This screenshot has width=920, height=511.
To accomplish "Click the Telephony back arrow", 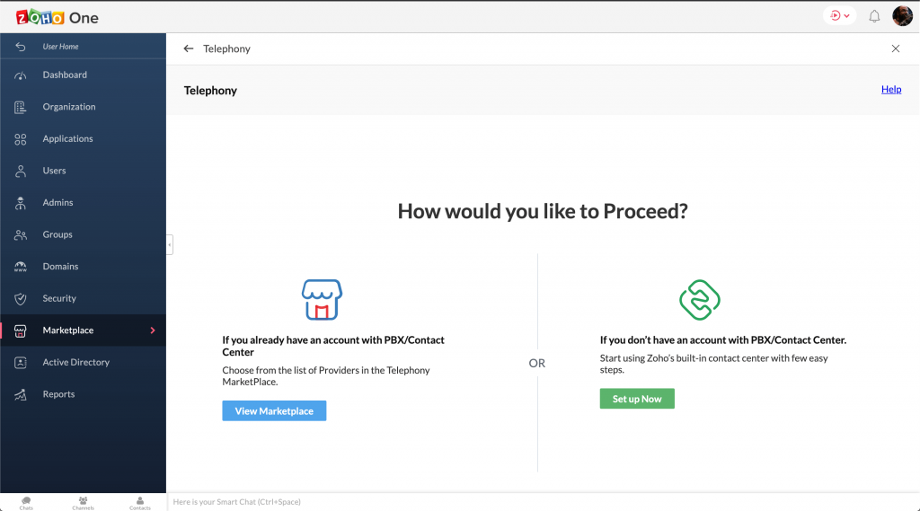I will 188,48.
